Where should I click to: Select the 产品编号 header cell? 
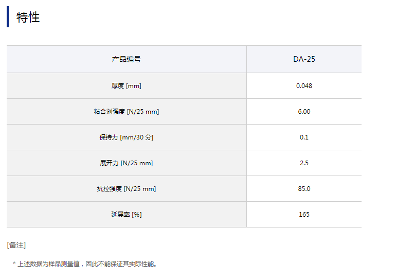point(127,59)
